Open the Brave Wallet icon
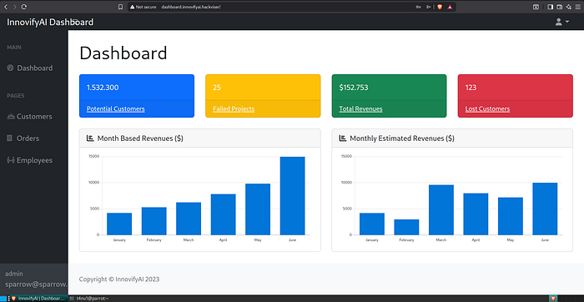This screenshot has height=302, width=584. point(560,7)
